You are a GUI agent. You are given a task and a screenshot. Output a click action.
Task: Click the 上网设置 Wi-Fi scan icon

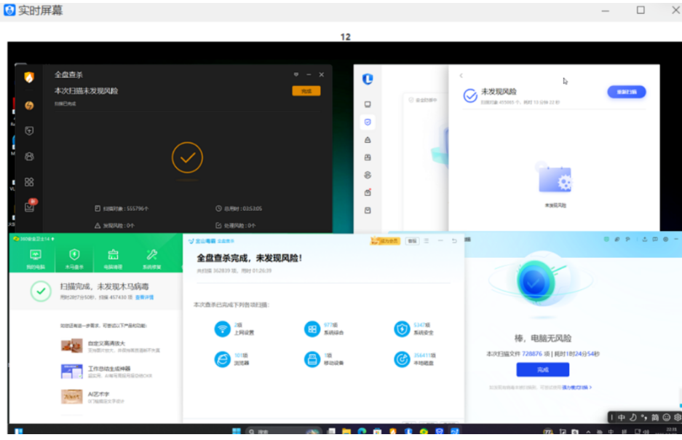222,329
